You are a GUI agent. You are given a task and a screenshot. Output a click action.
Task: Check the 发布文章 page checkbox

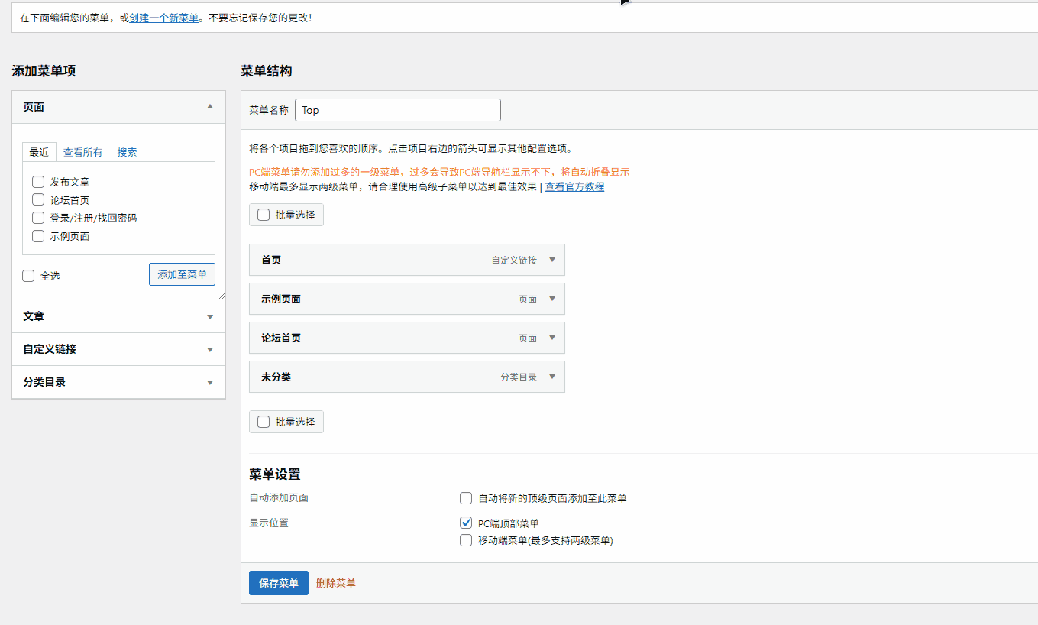click(37, 182)
